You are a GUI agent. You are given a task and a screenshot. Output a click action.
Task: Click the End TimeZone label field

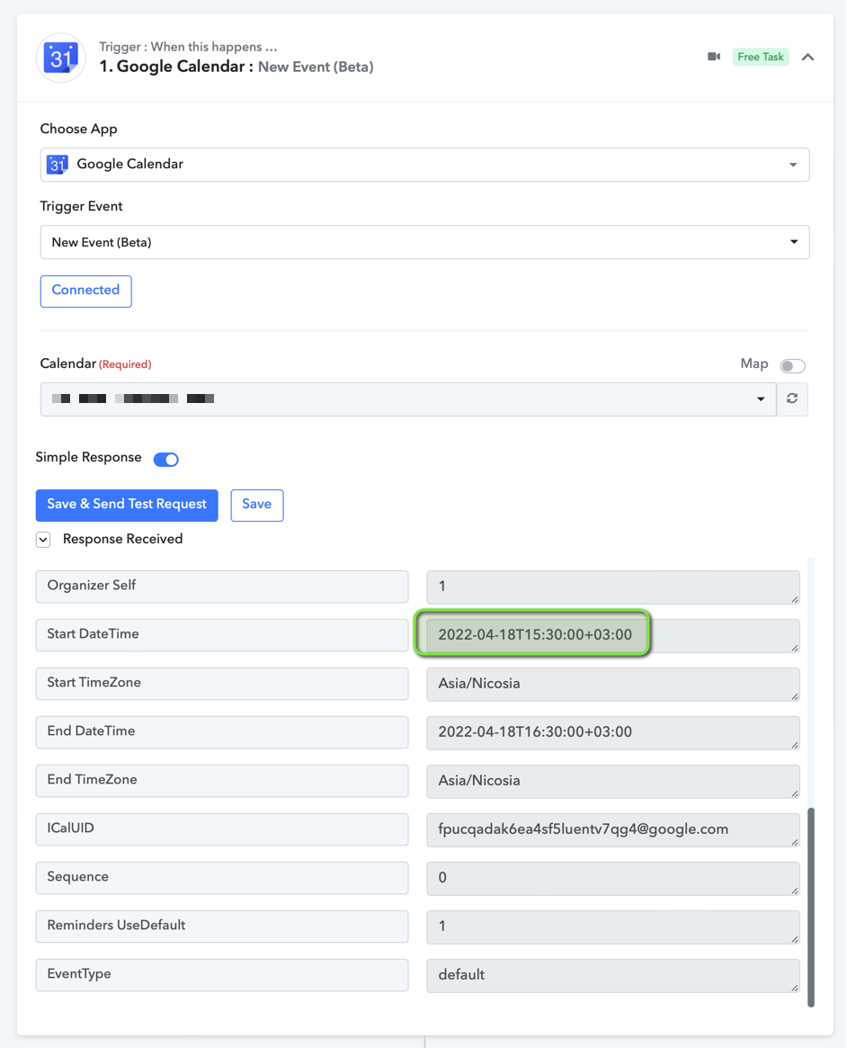222,781
